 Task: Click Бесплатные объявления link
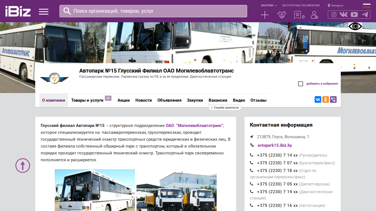(301, 5)
